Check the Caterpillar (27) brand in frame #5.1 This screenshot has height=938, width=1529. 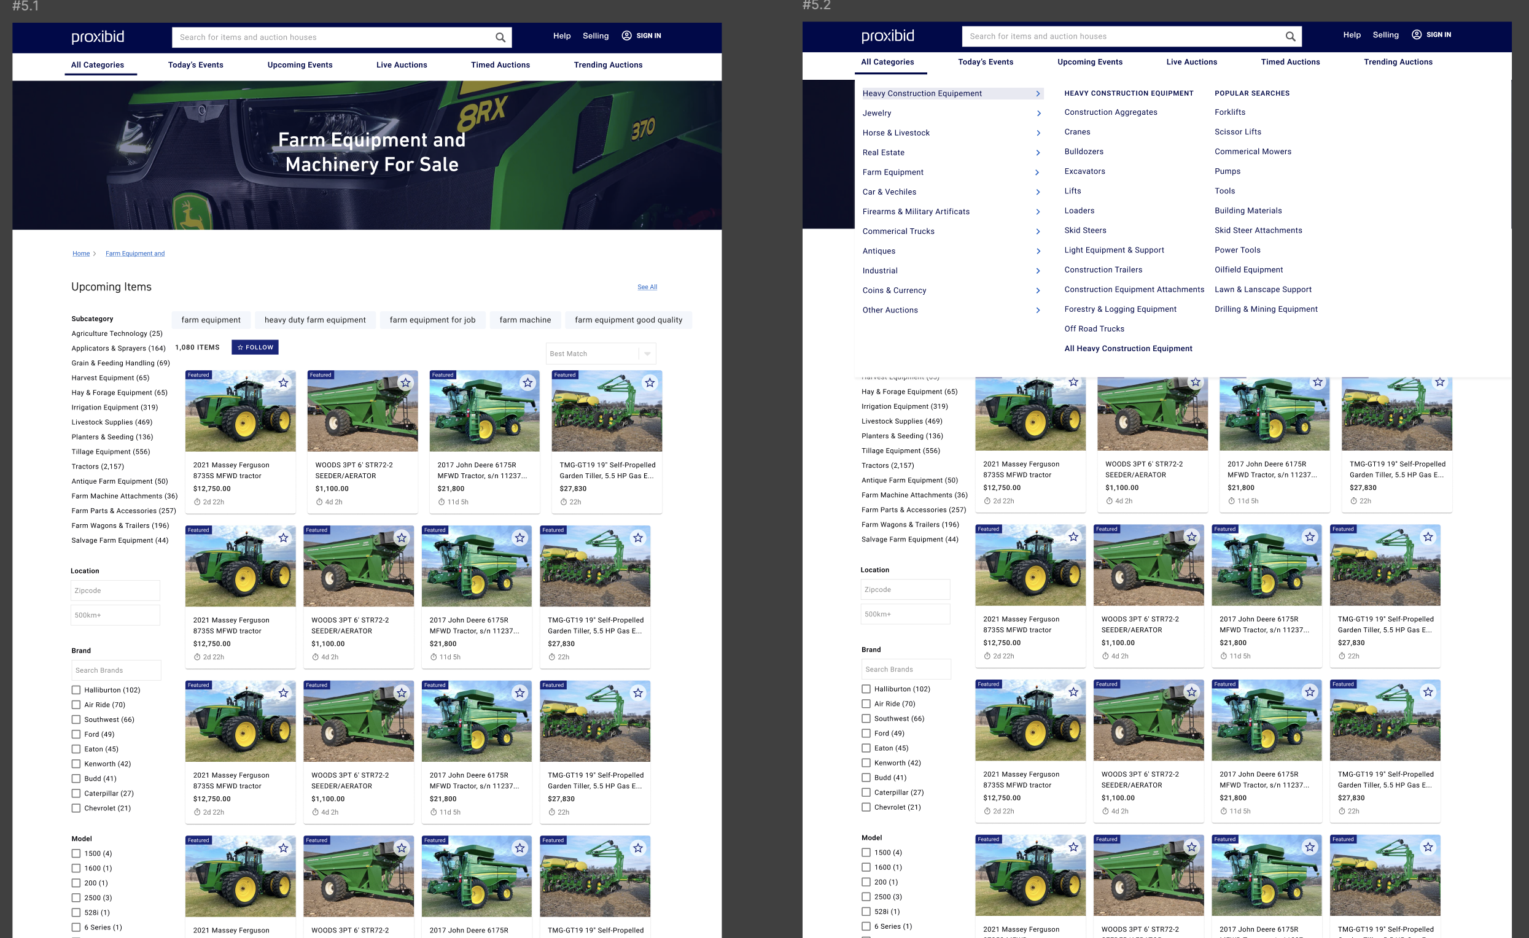pos(76,794)
